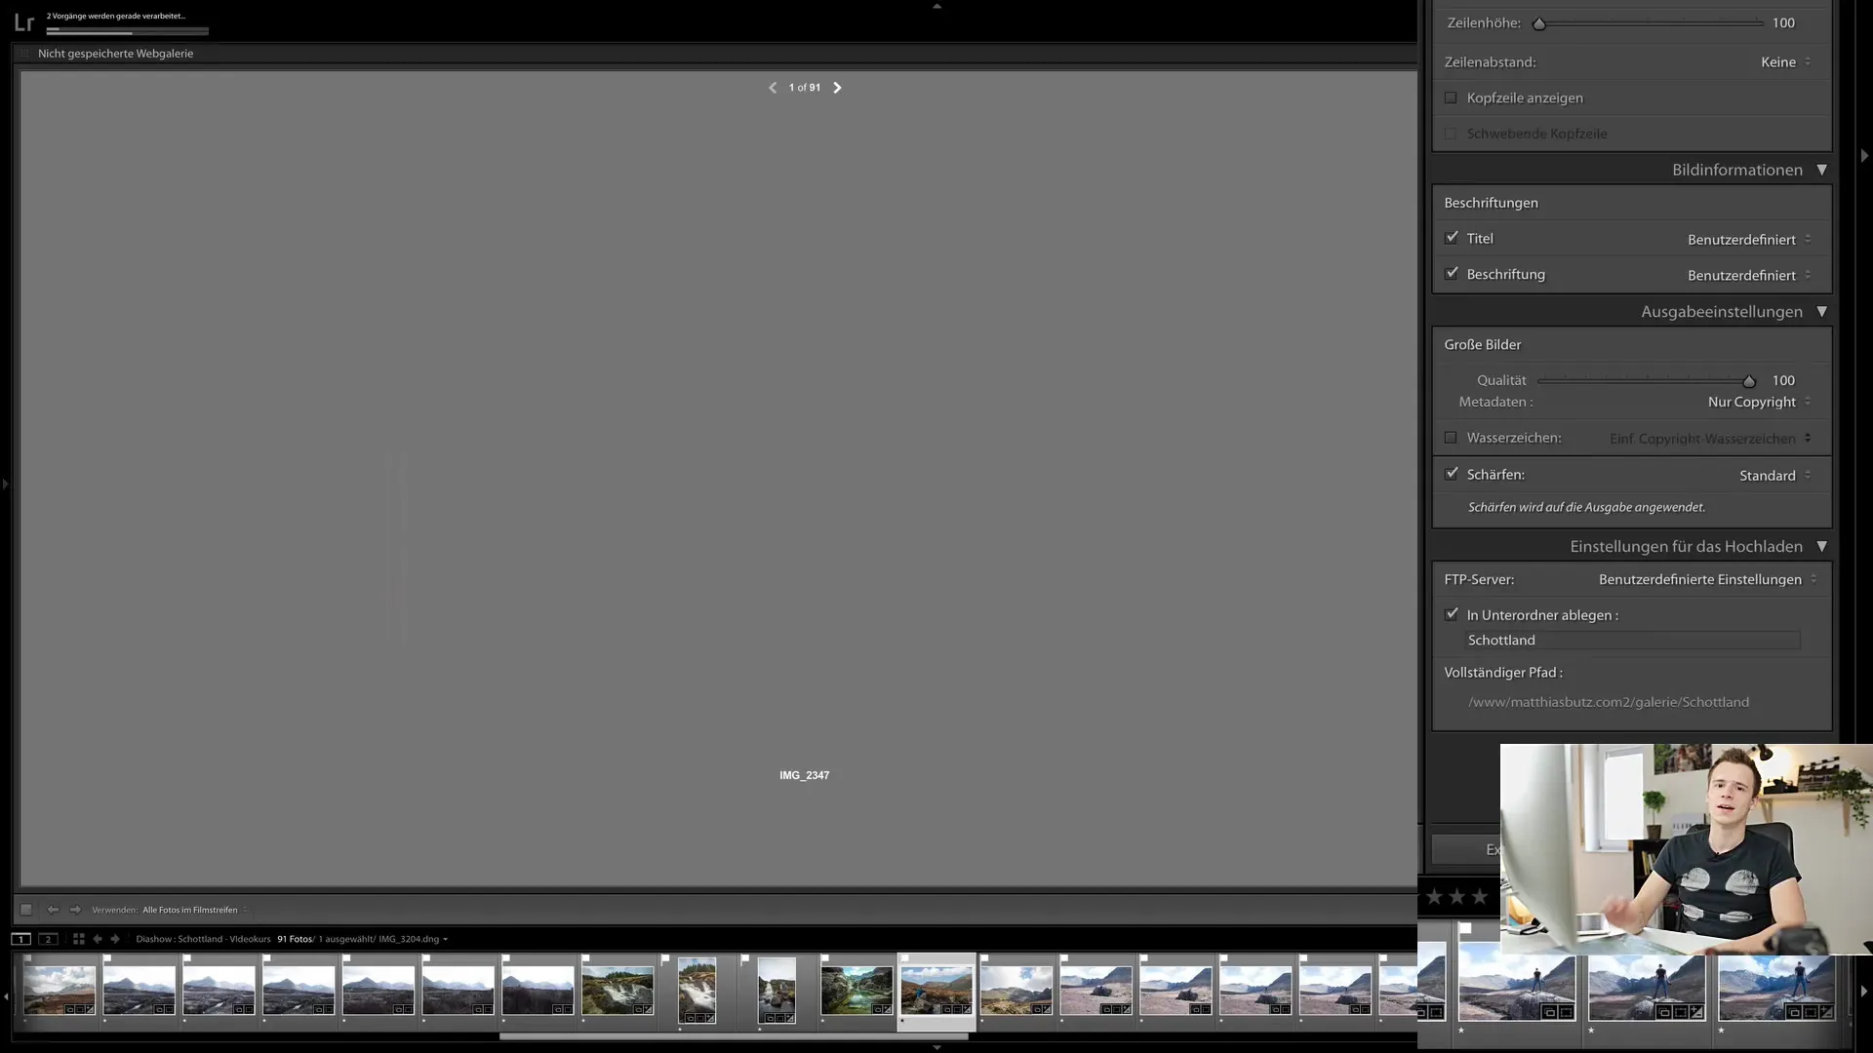
Task: Collapse Einstellungen für das Hochladen panel
Action: [x=1821, y=547]
